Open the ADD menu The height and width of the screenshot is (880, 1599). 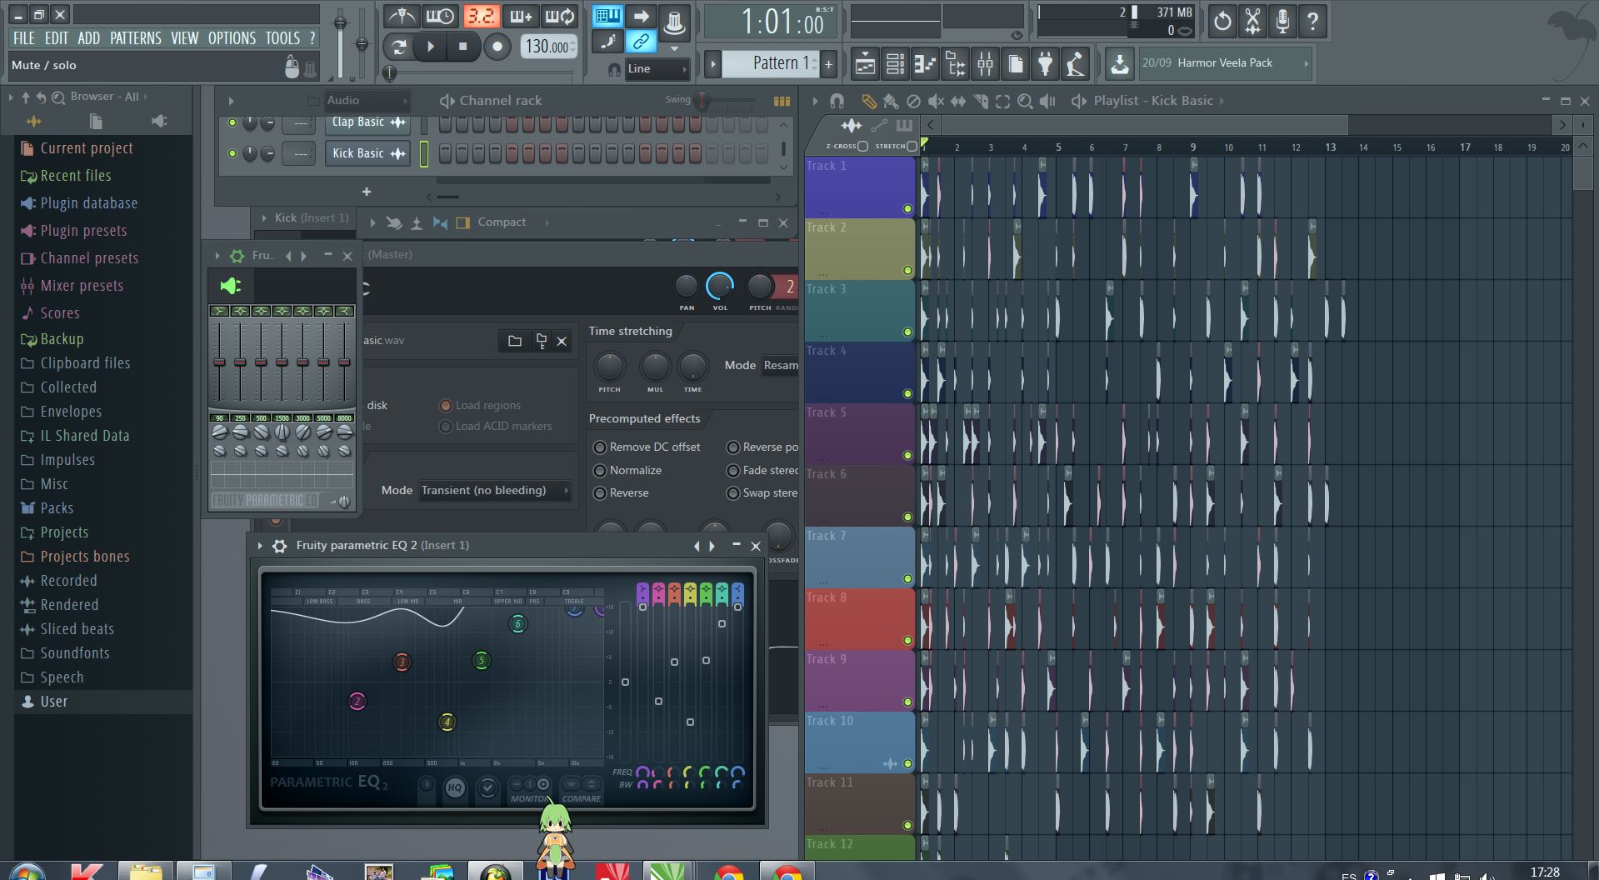coord(88,38)
